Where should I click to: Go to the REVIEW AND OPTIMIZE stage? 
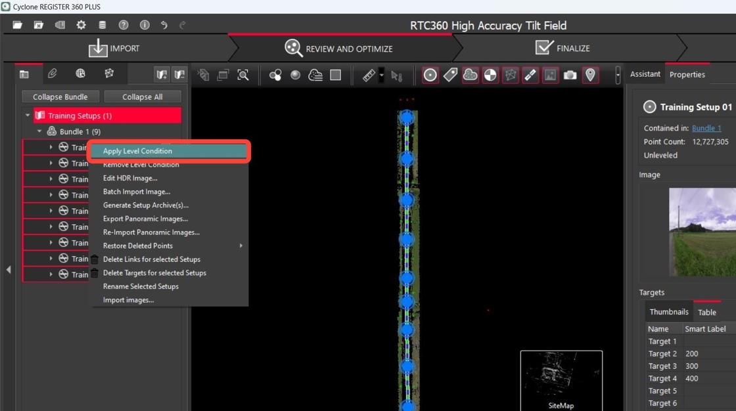339,49
